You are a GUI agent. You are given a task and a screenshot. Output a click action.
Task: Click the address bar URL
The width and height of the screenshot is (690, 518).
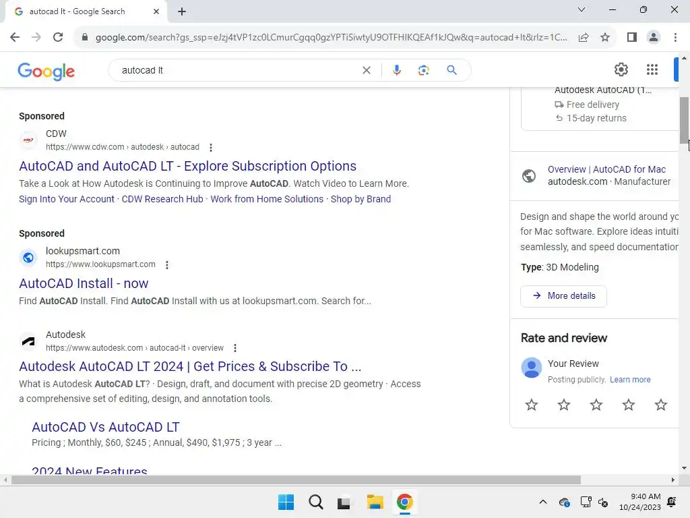click(x=331, y=38)
